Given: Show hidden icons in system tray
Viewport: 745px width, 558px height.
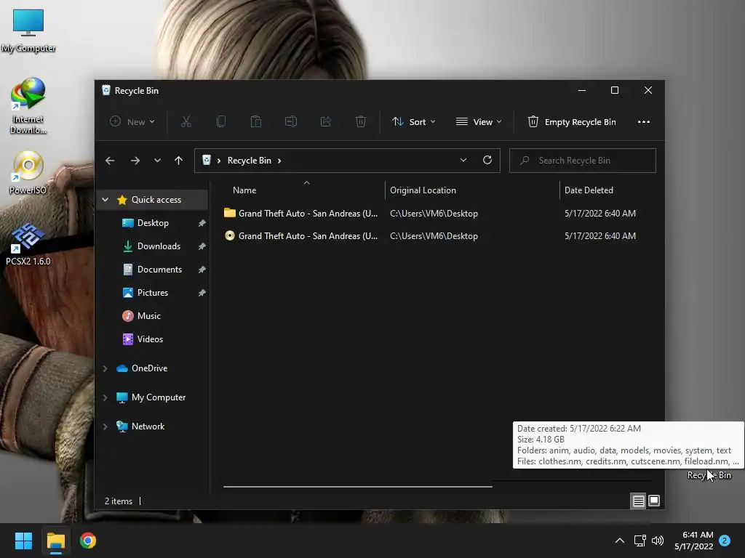Looking at the screenshot, I should (620, 541).
